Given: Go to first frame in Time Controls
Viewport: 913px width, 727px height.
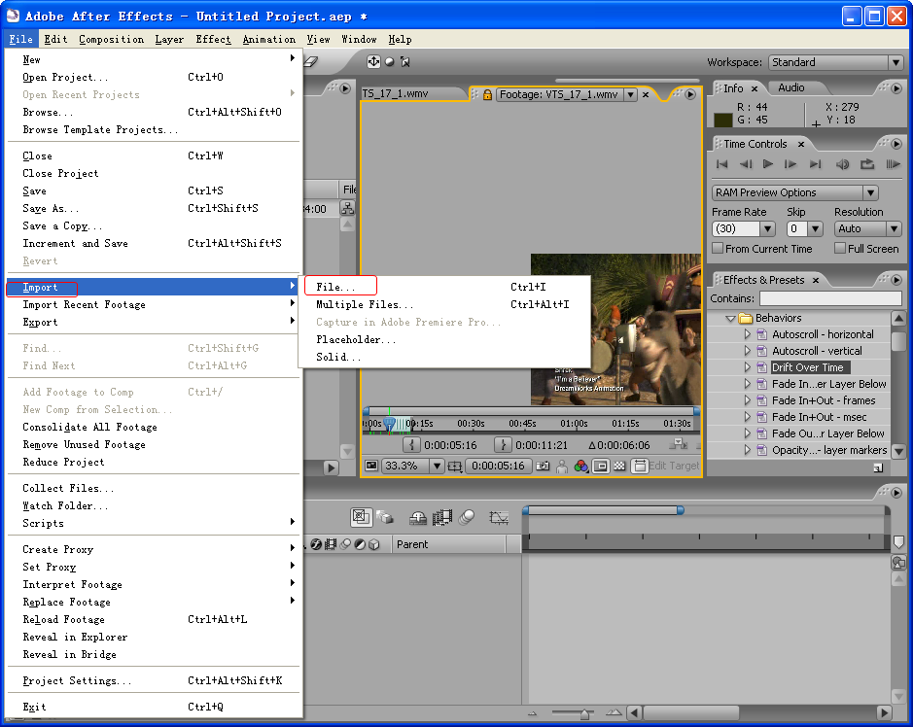Looking at the screenshot, I should point(722,164).
